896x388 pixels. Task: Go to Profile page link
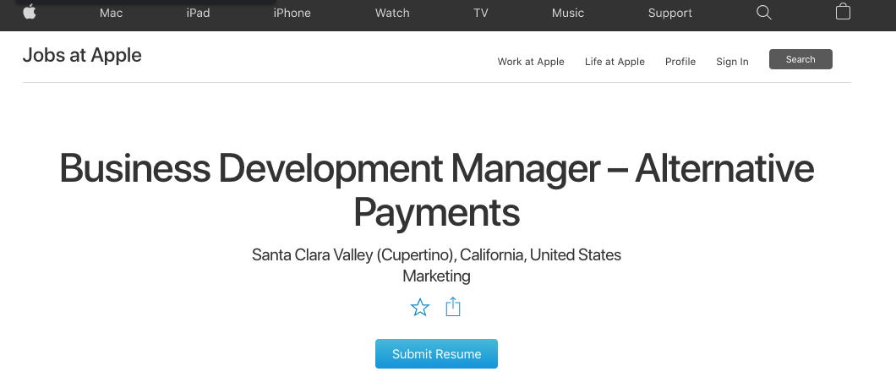(680, 62)
